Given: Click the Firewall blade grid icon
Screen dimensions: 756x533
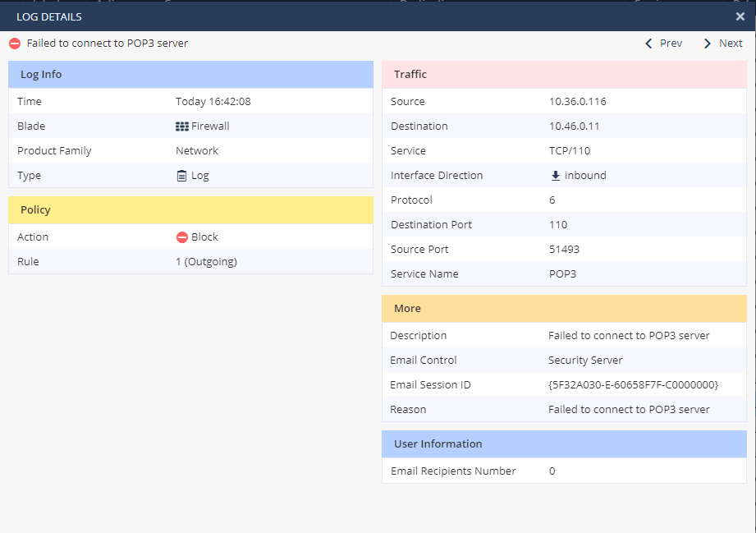Looking at the screenshot, I should pyautogui.click(x=181, y=126).
